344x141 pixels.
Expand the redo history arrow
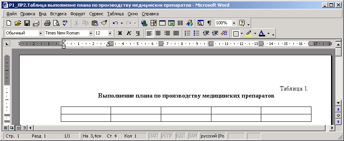click(x=135, y=23)
